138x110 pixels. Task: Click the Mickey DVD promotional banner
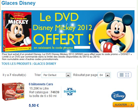click(68, 31)
